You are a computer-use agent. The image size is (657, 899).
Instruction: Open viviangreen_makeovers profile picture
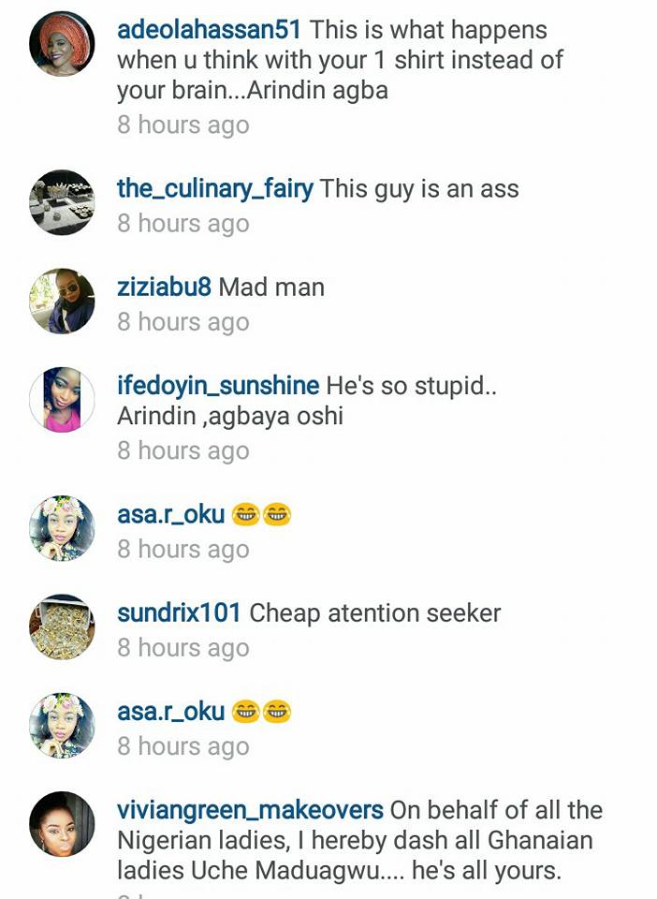[62, 824]
